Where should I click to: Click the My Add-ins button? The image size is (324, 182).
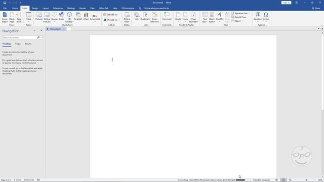(110, 20)
